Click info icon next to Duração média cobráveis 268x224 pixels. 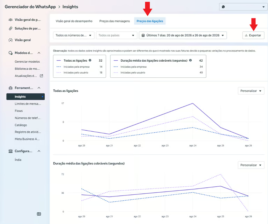[191, 60]
